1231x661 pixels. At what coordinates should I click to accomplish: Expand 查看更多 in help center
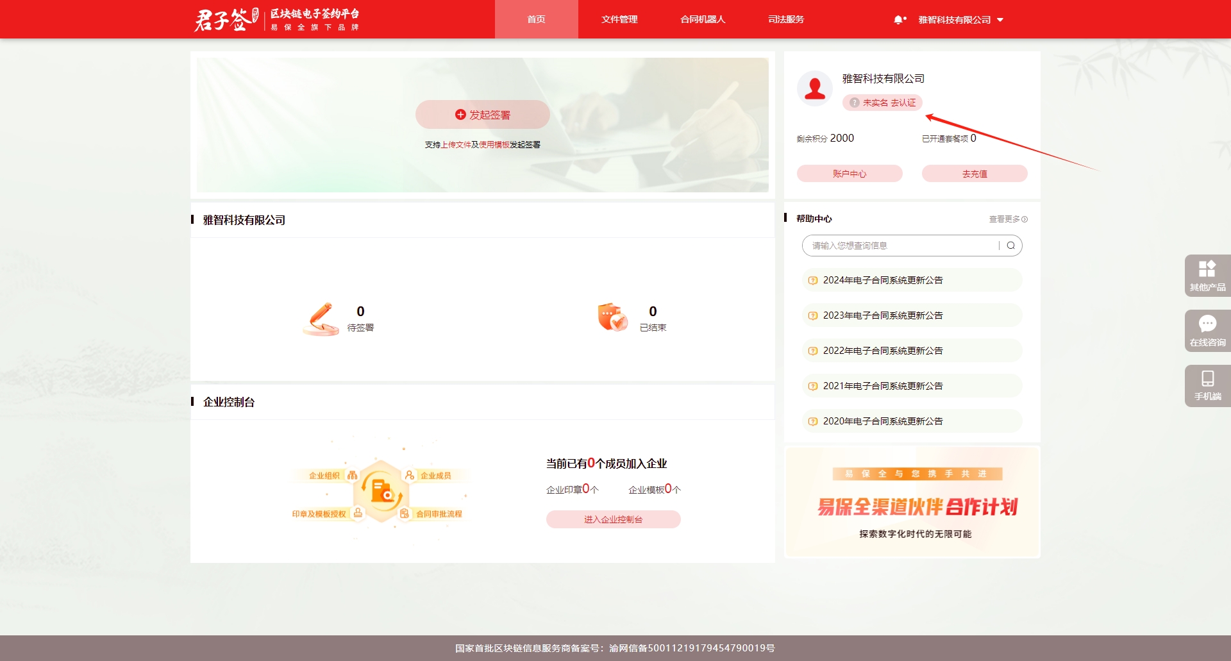1008,219
